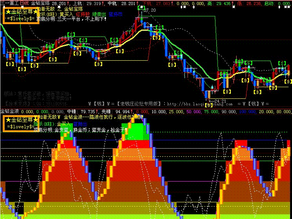Screen dimensions: 292x219
Task: Click the 10.000 level value in the lower header
Action: pyautogui.click(x=158, y=112)
